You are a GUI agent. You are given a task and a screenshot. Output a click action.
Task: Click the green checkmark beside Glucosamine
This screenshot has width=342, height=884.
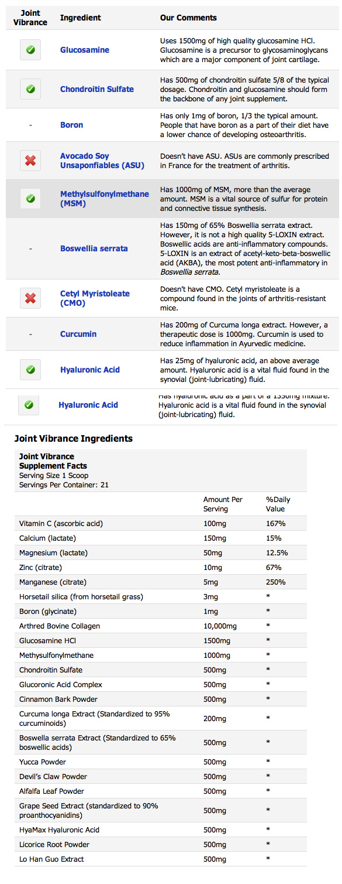pyautogui.click(x=30, y=50)
